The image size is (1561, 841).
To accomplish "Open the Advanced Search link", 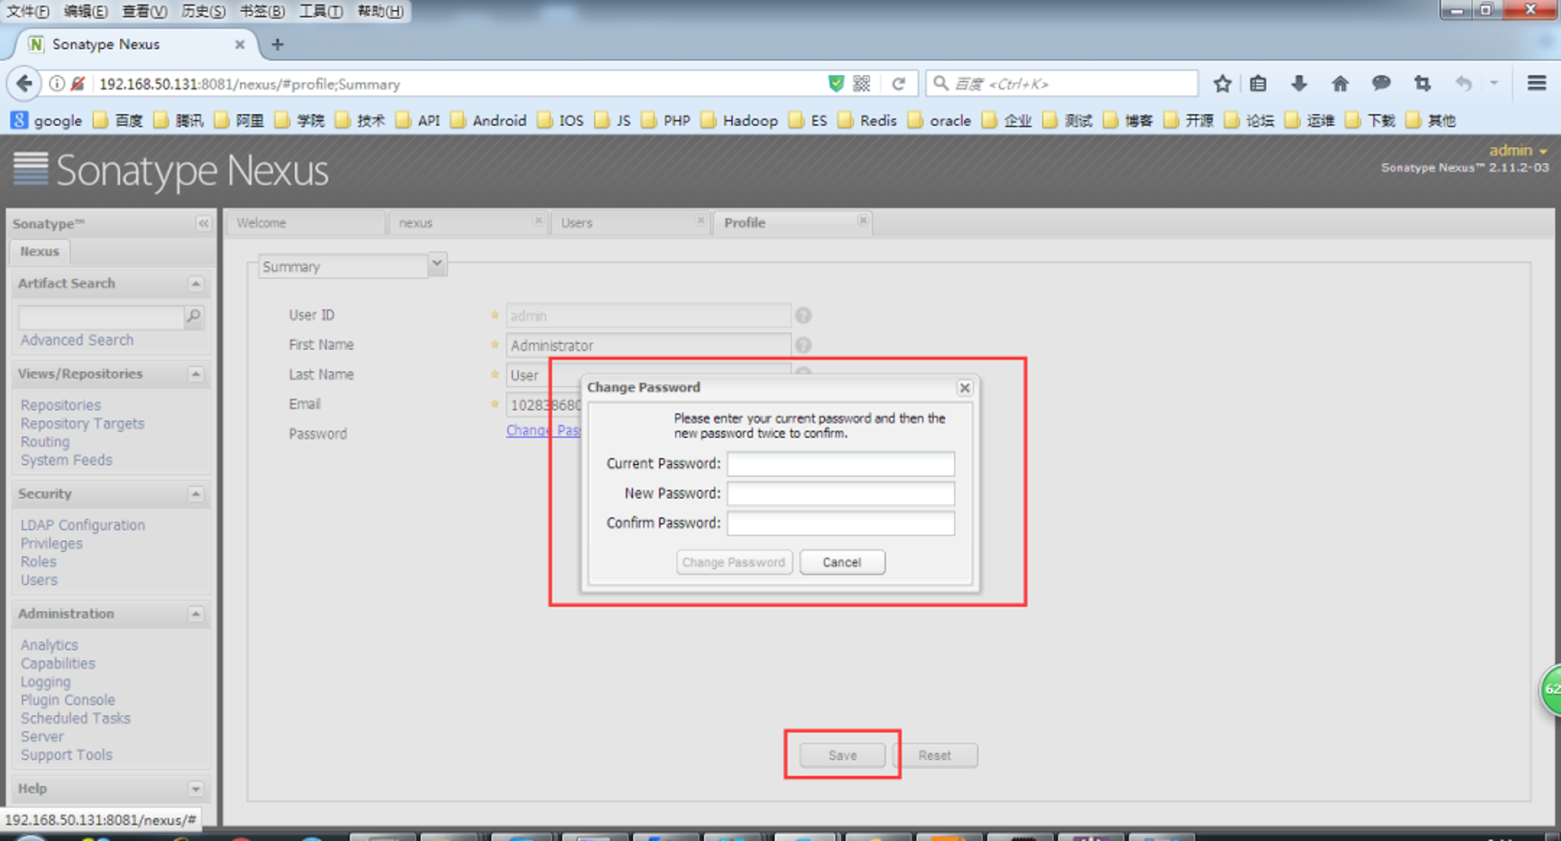I will pos(76,340).
